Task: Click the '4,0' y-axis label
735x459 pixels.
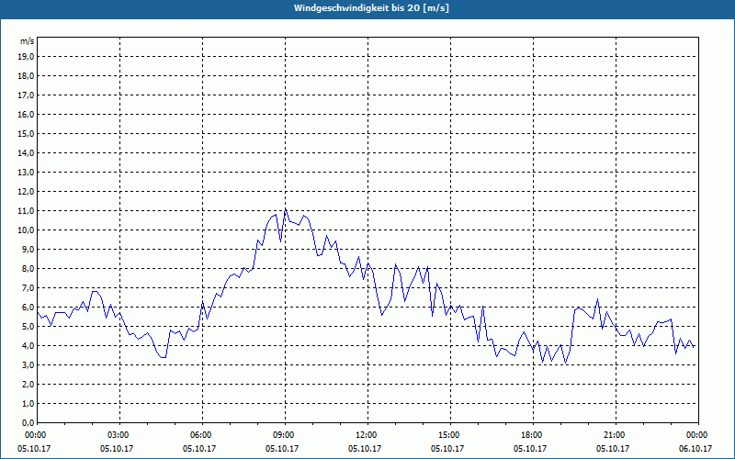Action: 28,346
